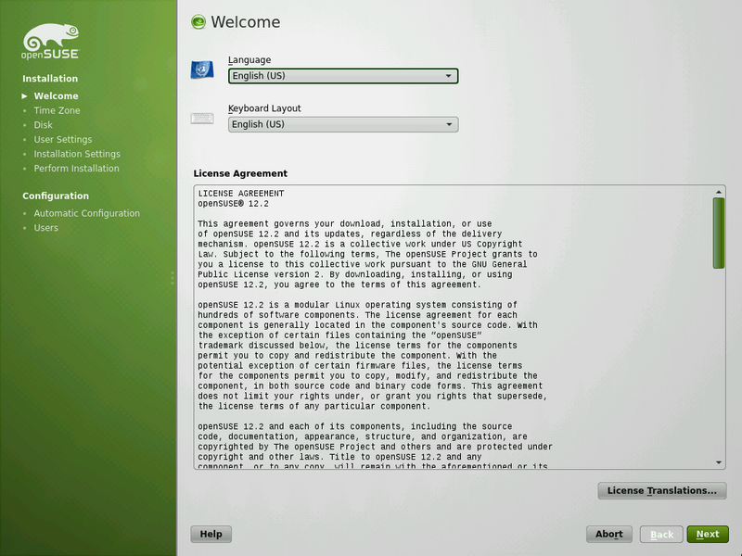Click the 'openSUSE® 12.2' line in license
Image resolution: width=742 pixels, height=556 pixels.
pyautogui.click(x=234, y=204)
